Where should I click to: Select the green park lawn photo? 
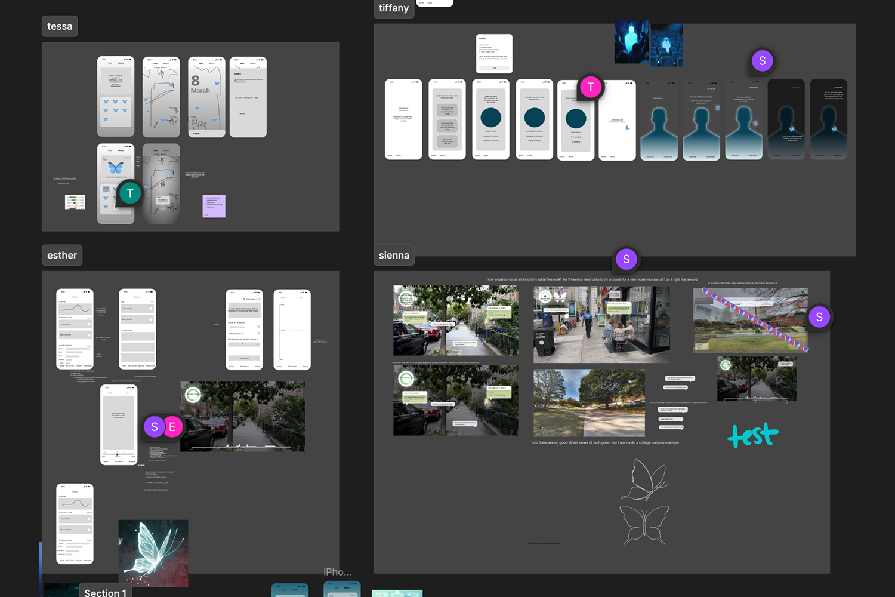coord(589,403)
